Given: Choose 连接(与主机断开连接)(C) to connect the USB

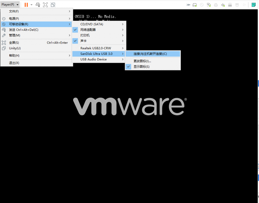Looking at the screenshot, I should point(153,54).
